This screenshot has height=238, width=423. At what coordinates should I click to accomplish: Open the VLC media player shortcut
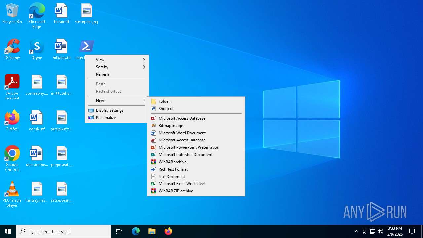tap(12, 194)
